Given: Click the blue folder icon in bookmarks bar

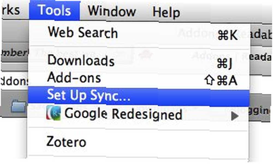Looking at the screenshot, I should pyautogui.click(x=19, y=106).
